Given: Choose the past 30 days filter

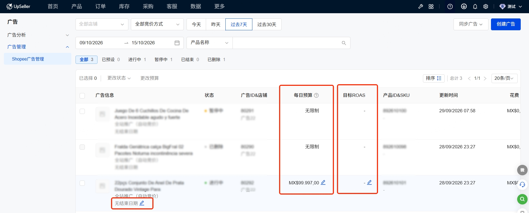Looking at the screenshot, I should tap(267, 24).
